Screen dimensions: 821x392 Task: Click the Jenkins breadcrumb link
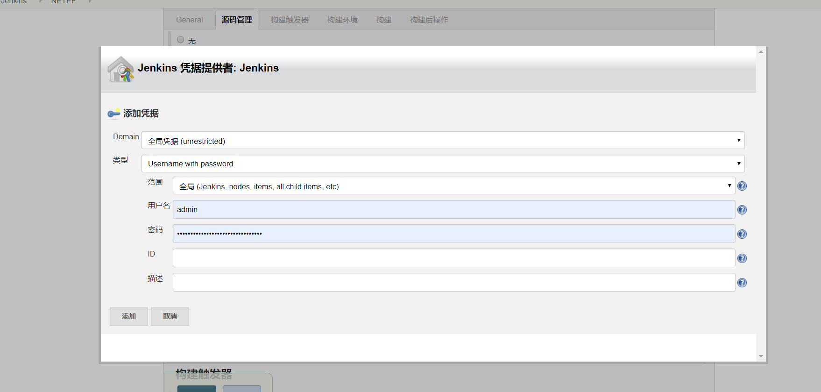(x=14, y=2)
